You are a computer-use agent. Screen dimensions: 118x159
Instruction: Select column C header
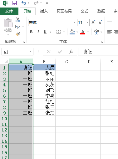(66, 62)
